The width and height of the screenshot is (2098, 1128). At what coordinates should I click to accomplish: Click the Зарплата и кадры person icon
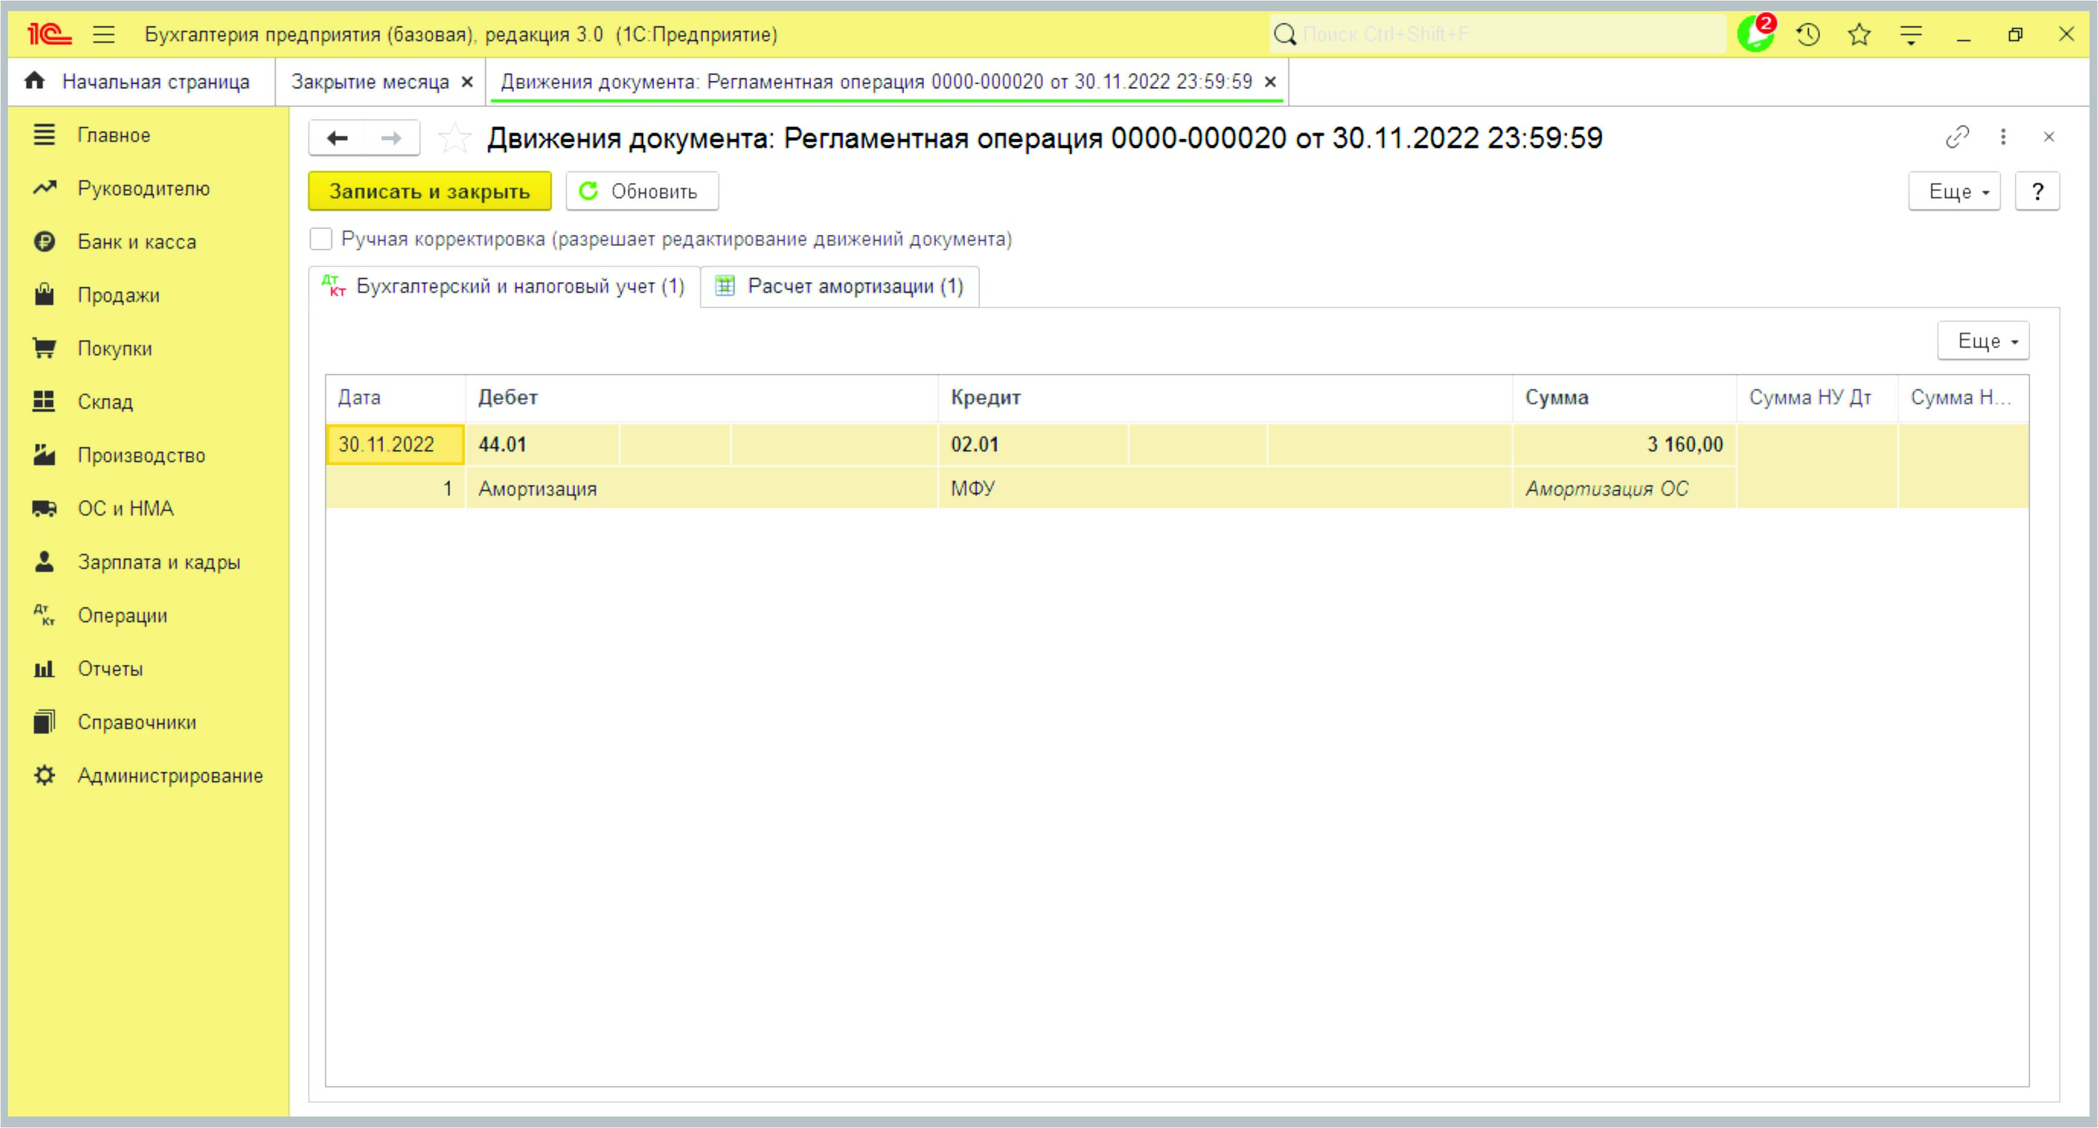[44, 561]
